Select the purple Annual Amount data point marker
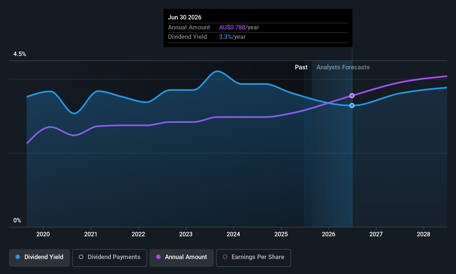The height and width of the screenshot is (274, 456). tap(352, 96)
